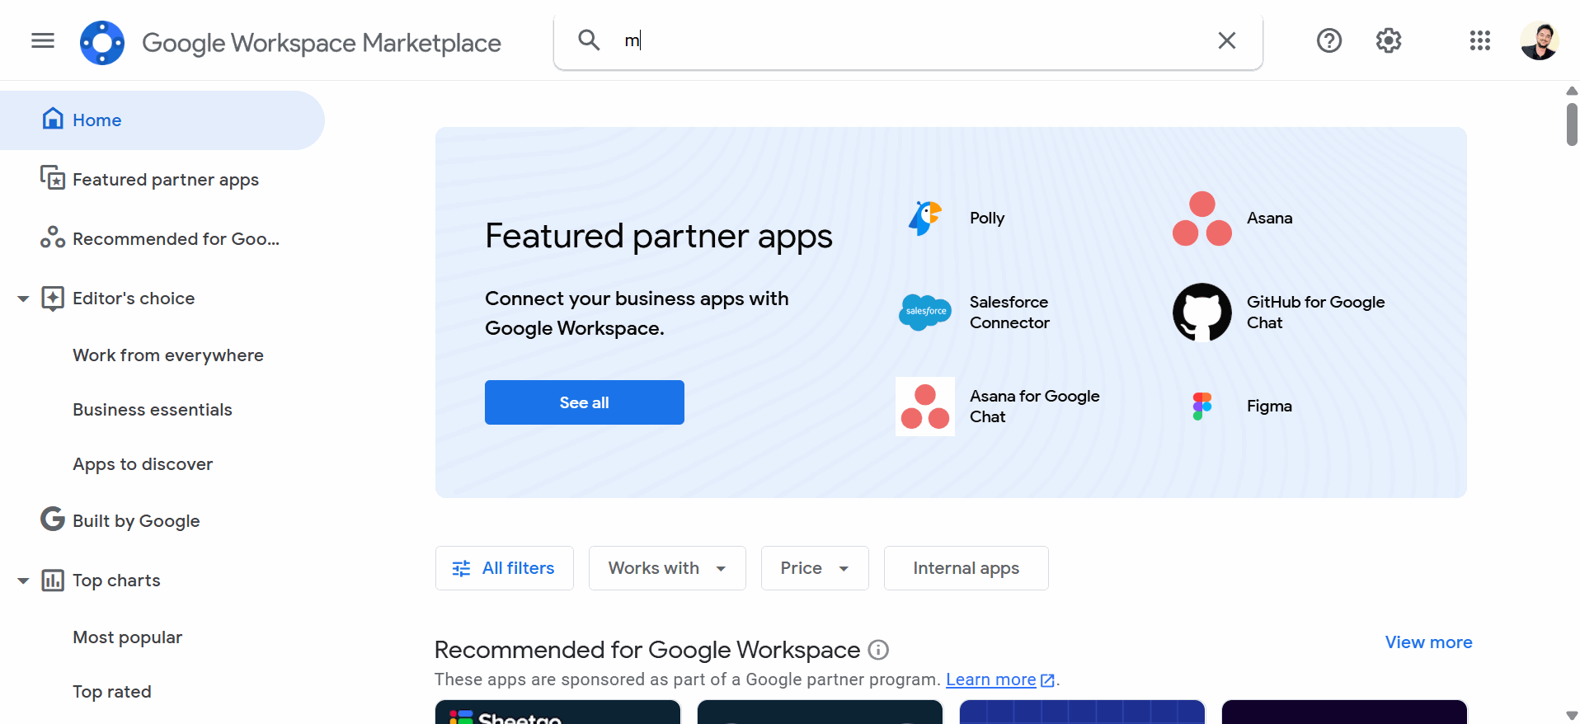Click the Recommended for Google sidebar icon
Screen dimensions: 1580x724
pos(53,237)
